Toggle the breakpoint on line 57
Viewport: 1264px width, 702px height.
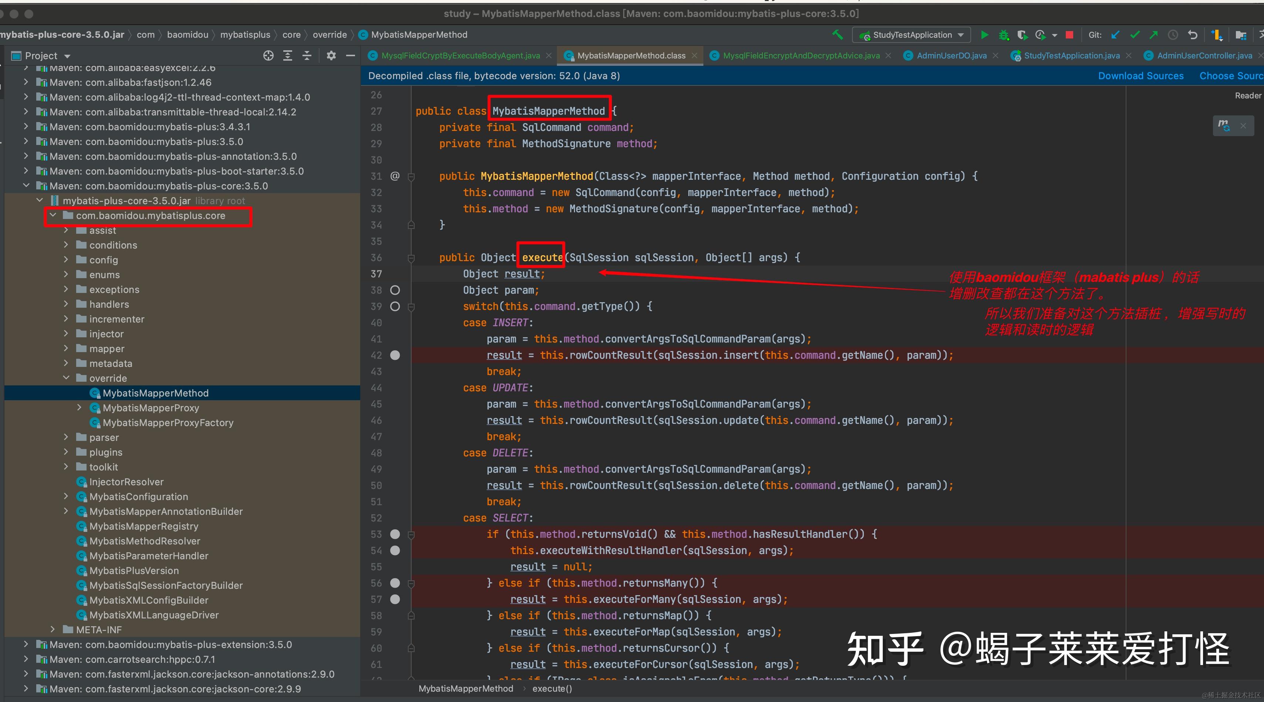point(395,599)
